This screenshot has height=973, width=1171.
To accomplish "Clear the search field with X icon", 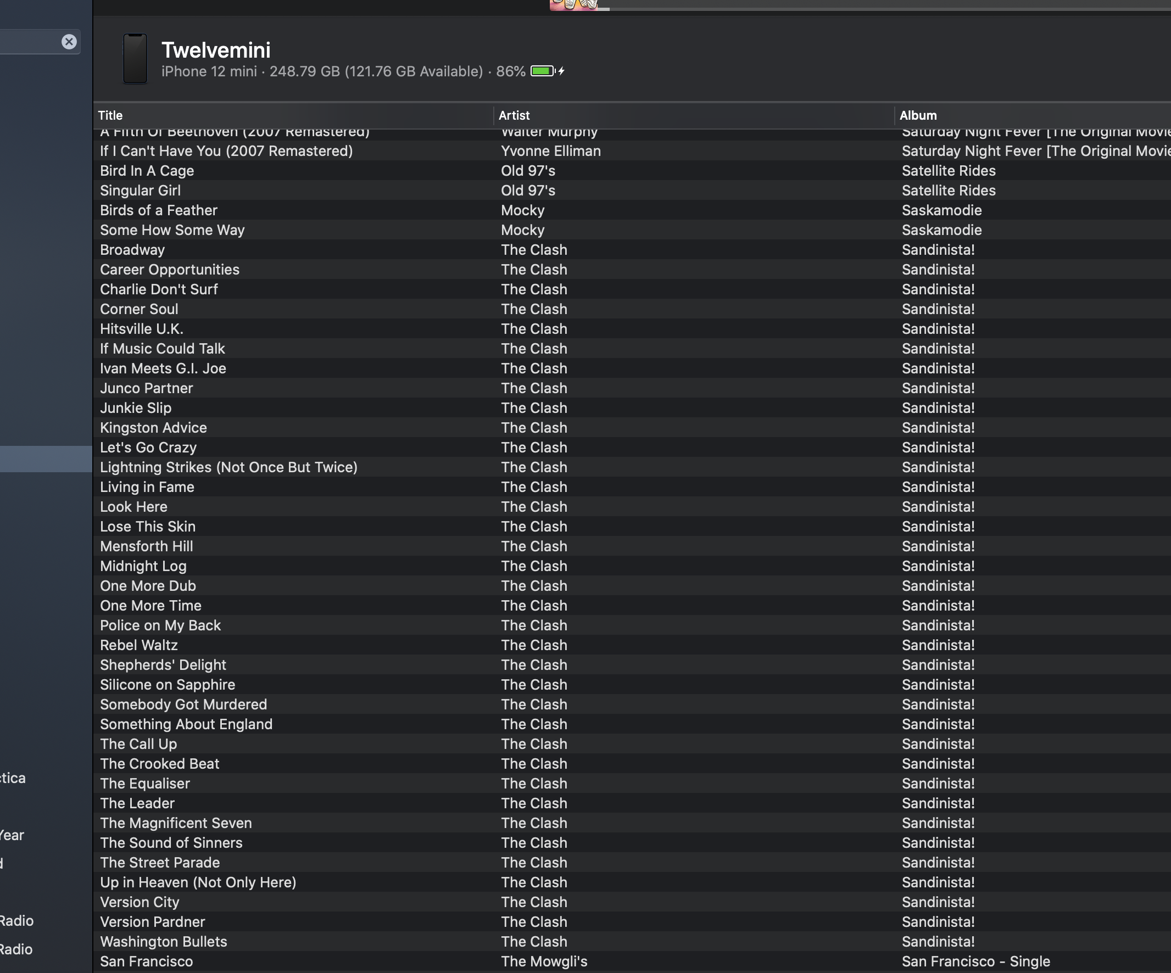I will tap(69, 42).
